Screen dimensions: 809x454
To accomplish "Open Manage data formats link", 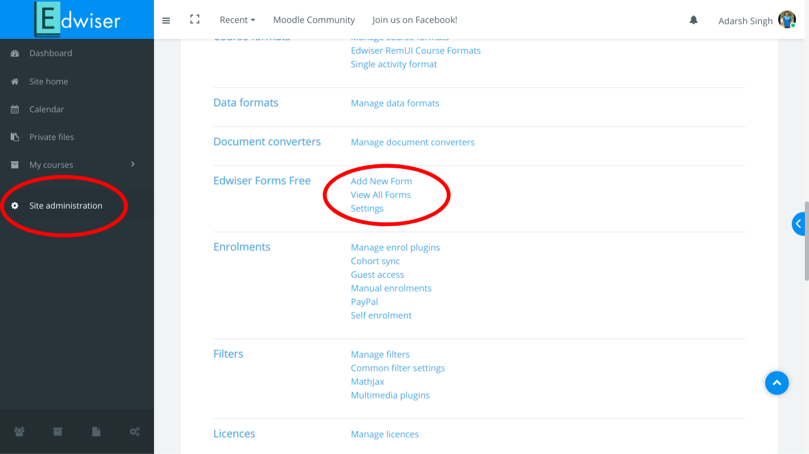I will (x=395, y=103).
